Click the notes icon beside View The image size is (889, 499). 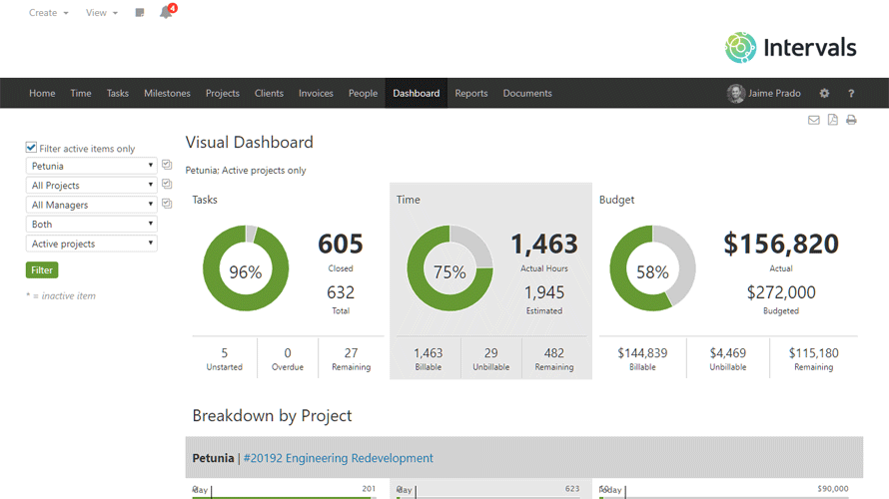(140, 12)
